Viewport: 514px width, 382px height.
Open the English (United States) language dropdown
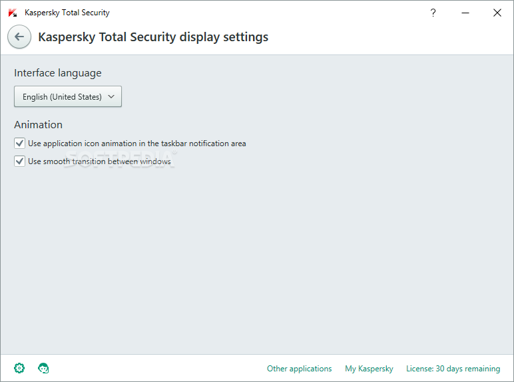point(68,96)
